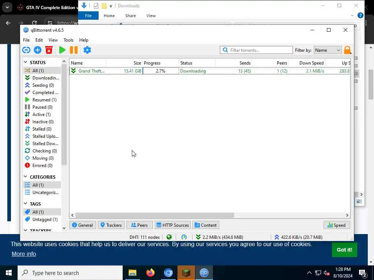
Task: Switch to the Trackers tab
Action: pos(111,225)
